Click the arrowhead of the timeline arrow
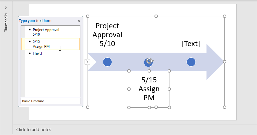Screen dimensions: 257x135 point(216,62)
